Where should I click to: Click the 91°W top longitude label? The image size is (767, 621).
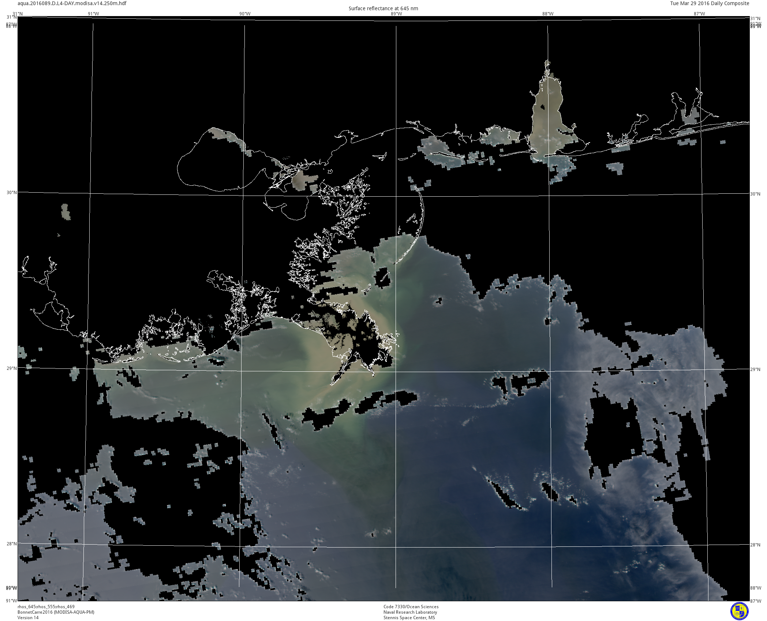pyautogui.click(x=93, y=14)
